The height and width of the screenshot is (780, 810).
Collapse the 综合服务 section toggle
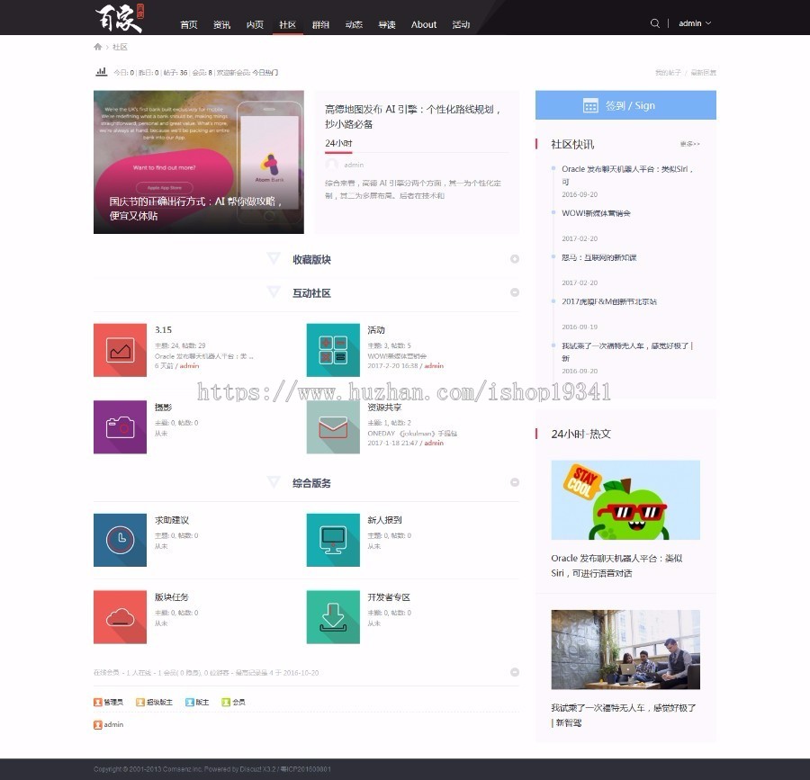pyautogui.click(x=515, y=482)
